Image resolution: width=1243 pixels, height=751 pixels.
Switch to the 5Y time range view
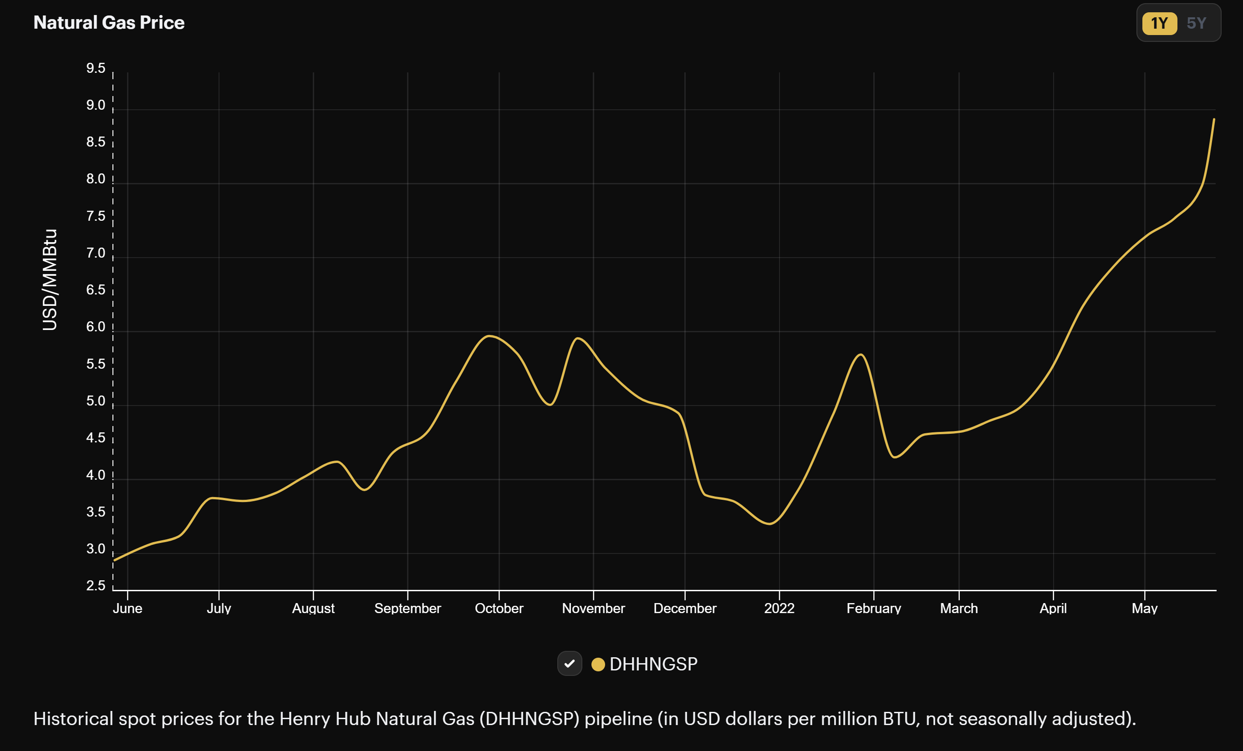coord(1197,23)
